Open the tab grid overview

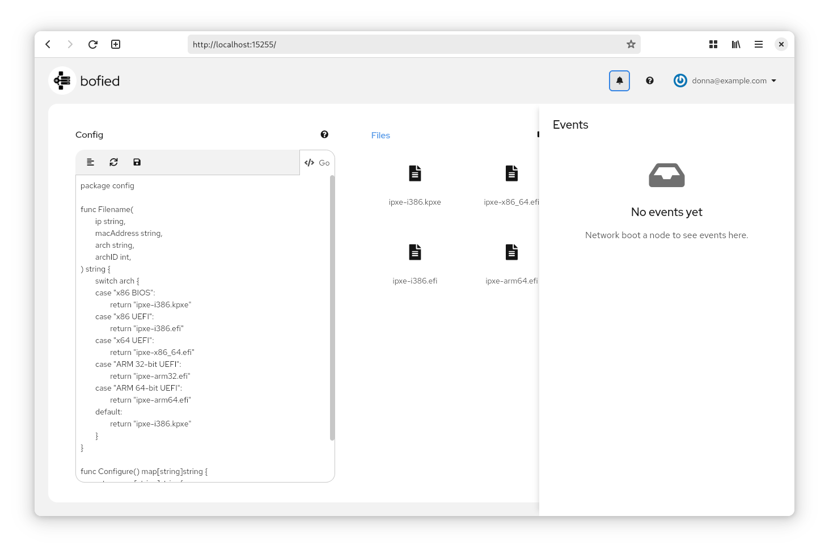click(x=713, y=44)
